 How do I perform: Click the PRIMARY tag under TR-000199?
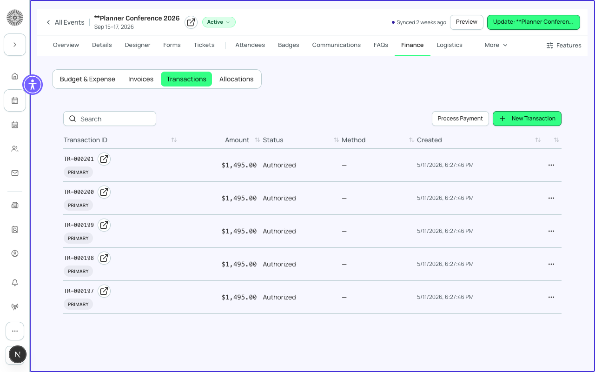tap(78, 238)
